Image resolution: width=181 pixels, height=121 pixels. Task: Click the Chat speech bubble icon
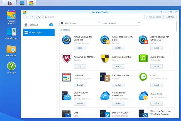coord(143,77)
